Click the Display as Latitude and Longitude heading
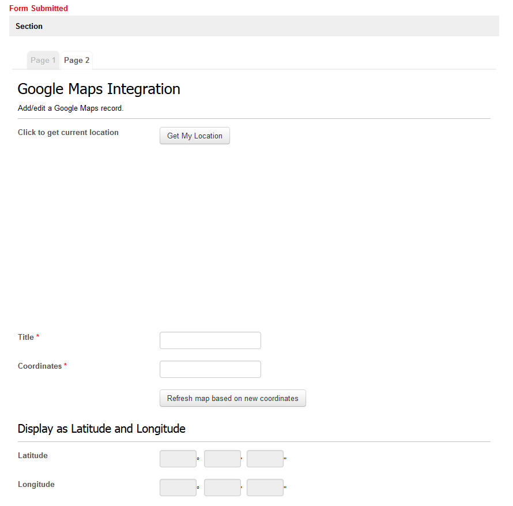Viewport: 513px width, 506px height. click(101, 429)
